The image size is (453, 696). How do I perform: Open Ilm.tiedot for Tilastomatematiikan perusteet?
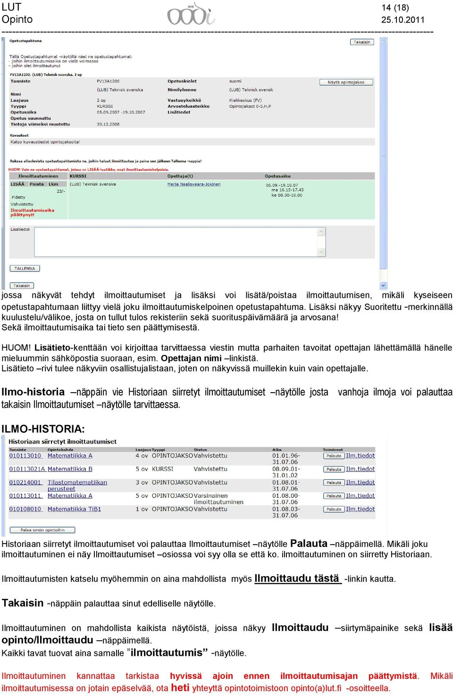pos(361,482)
